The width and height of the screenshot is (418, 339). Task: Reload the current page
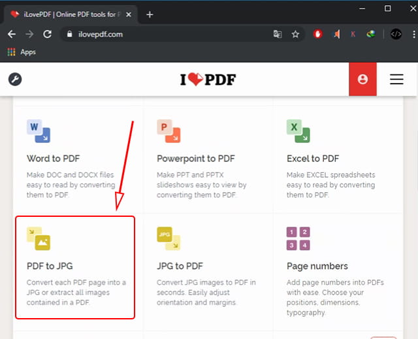48,34
